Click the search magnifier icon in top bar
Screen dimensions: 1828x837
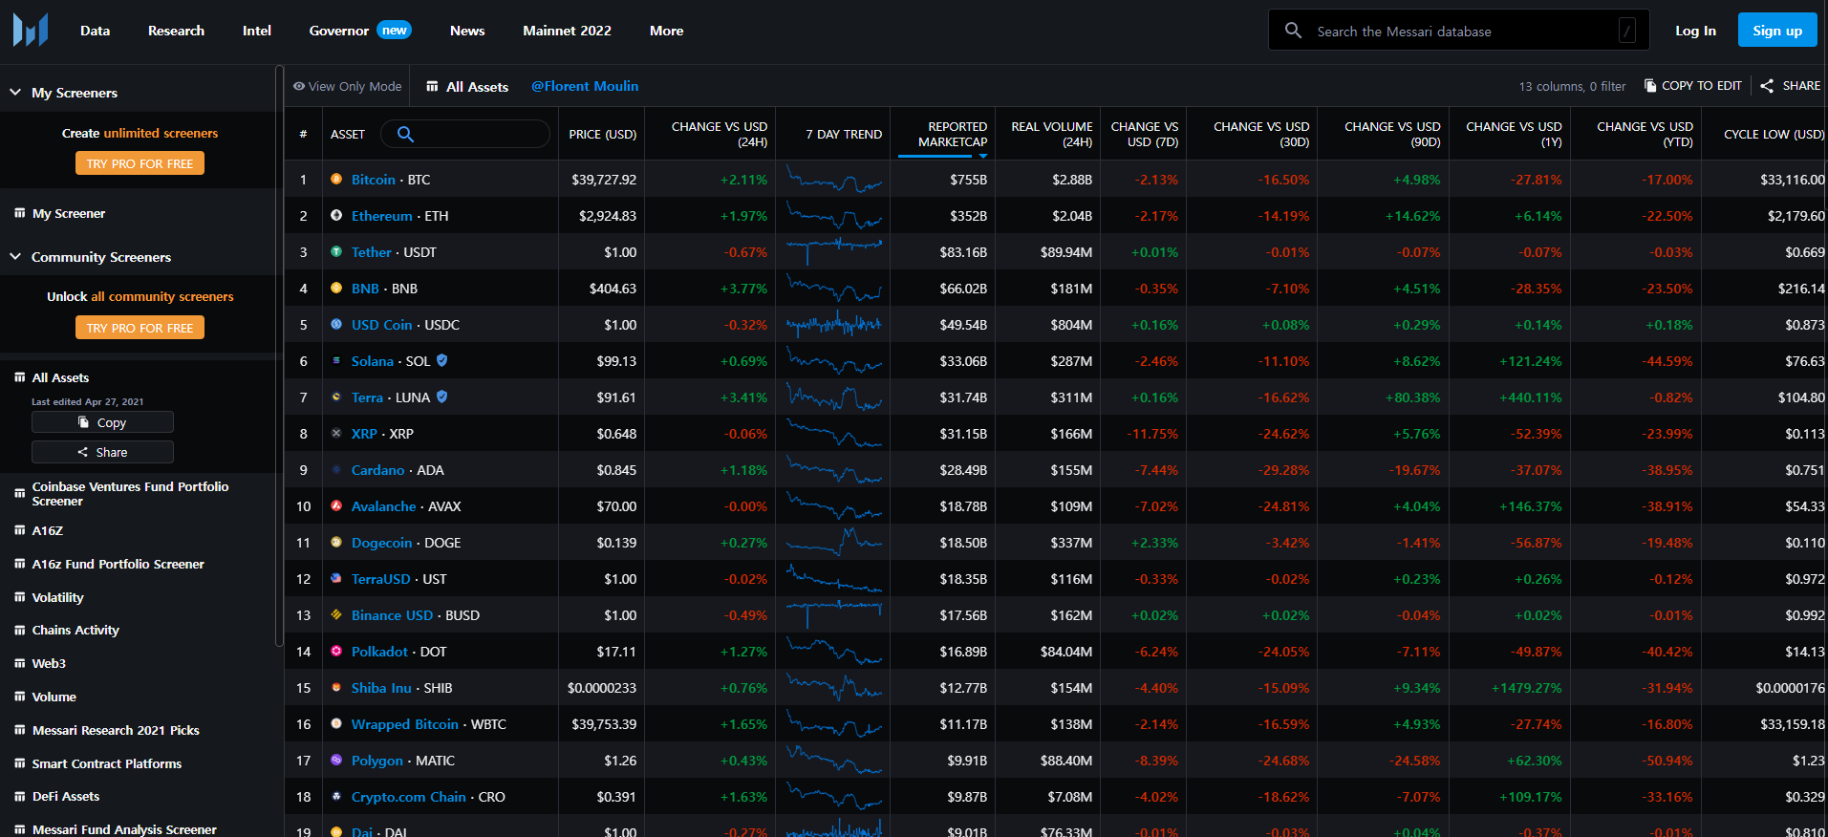[1293, 31]
